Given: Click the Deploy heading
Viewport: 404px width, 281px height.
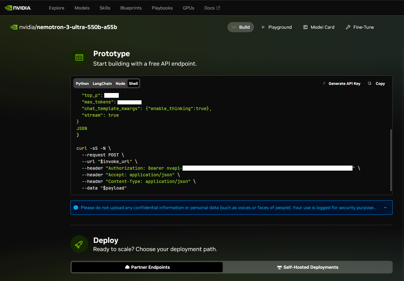Looking at the screenshot, I should point(106,240).
